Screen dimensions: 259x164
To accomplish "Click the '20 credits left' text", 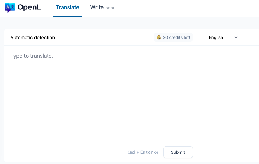I will pyautogui.click(x=176, y=37).
